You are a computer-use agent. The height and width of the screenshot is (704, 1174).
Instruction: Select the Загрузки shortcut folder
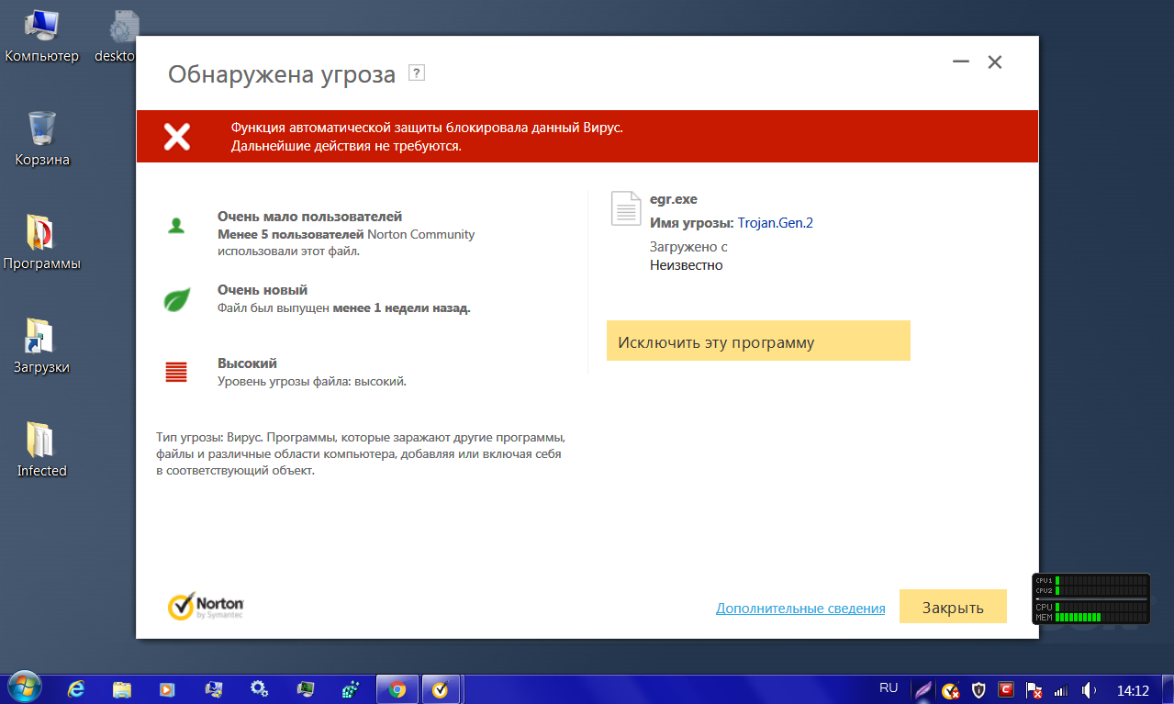pyautogui.click(x=42, y=347)
